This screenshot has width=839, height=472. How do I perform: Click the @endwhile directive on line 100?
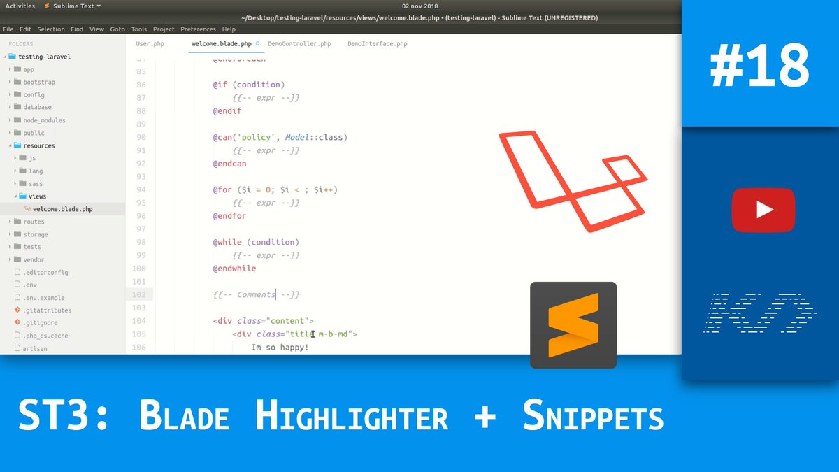tap(234, 269)
